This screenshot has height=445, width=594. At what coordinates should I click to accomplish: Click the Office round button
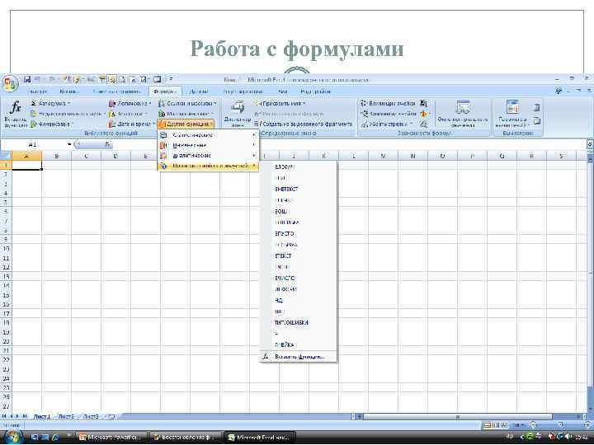tap(10, 83)
